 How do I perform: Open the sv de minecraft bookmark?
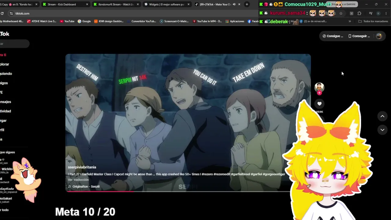click(x=313, y=21)
